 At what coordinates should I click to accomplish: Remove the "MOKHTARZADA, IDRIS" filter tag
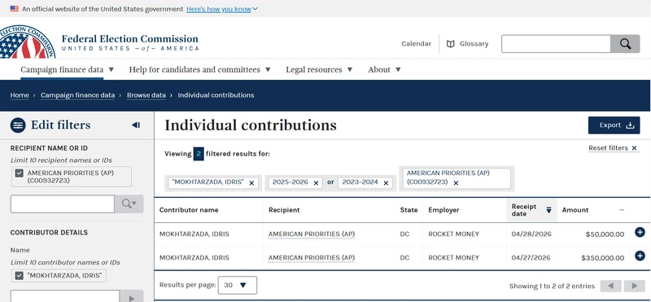point(251,183)
